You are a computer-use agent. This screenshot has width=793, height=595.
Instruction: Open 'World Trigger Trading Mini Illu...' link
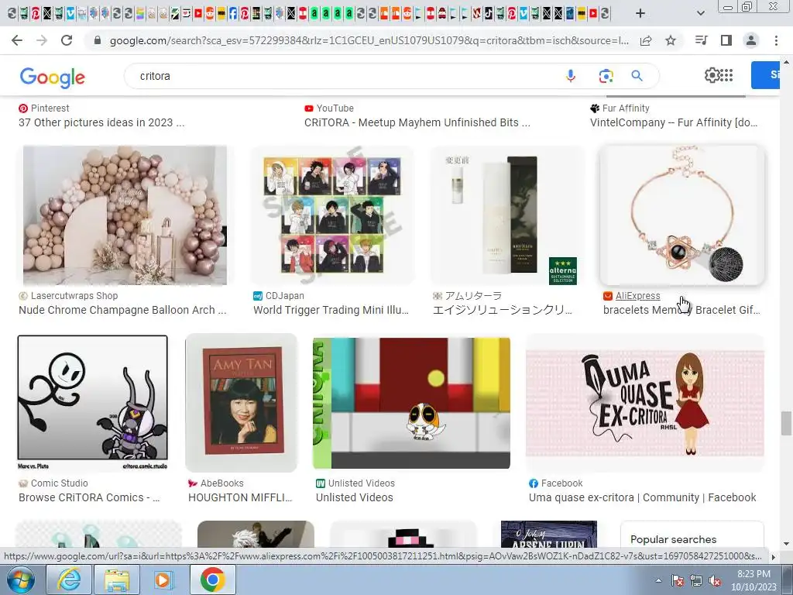(331, 310)
